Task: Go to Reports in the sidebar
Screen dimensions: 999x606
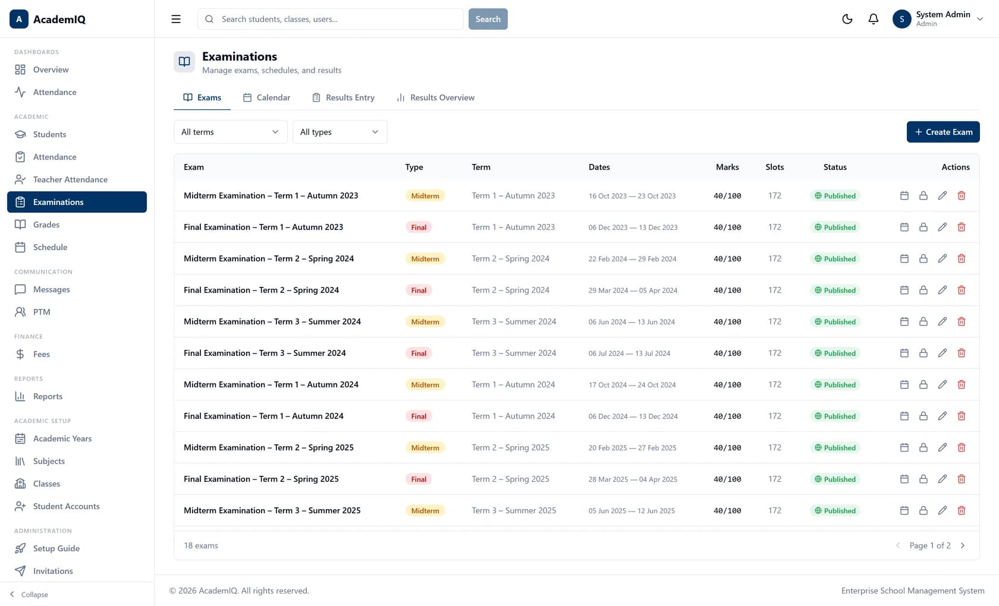Action: (x=77, y=396)
